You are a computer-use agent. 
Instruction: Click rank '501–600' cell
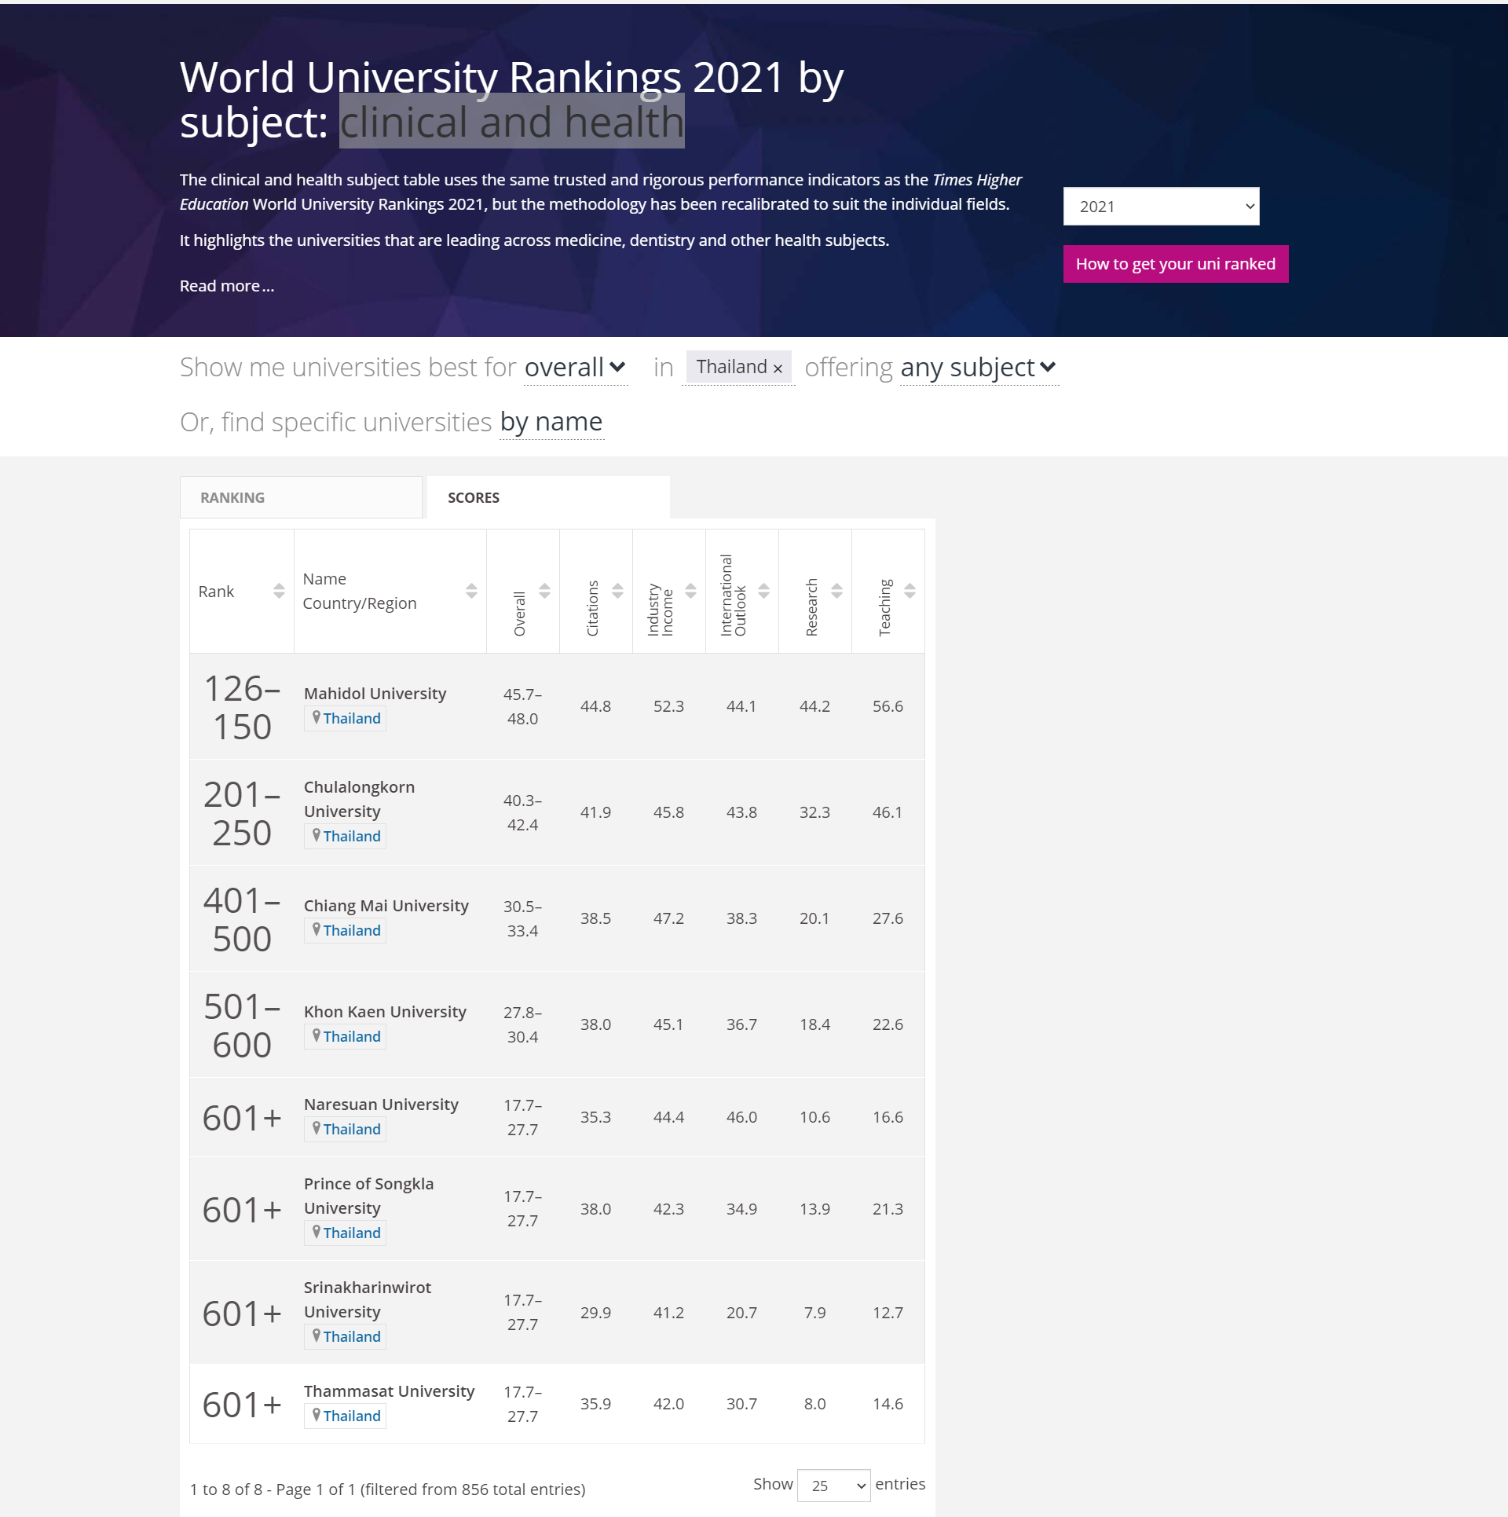tap(242, 1025)
